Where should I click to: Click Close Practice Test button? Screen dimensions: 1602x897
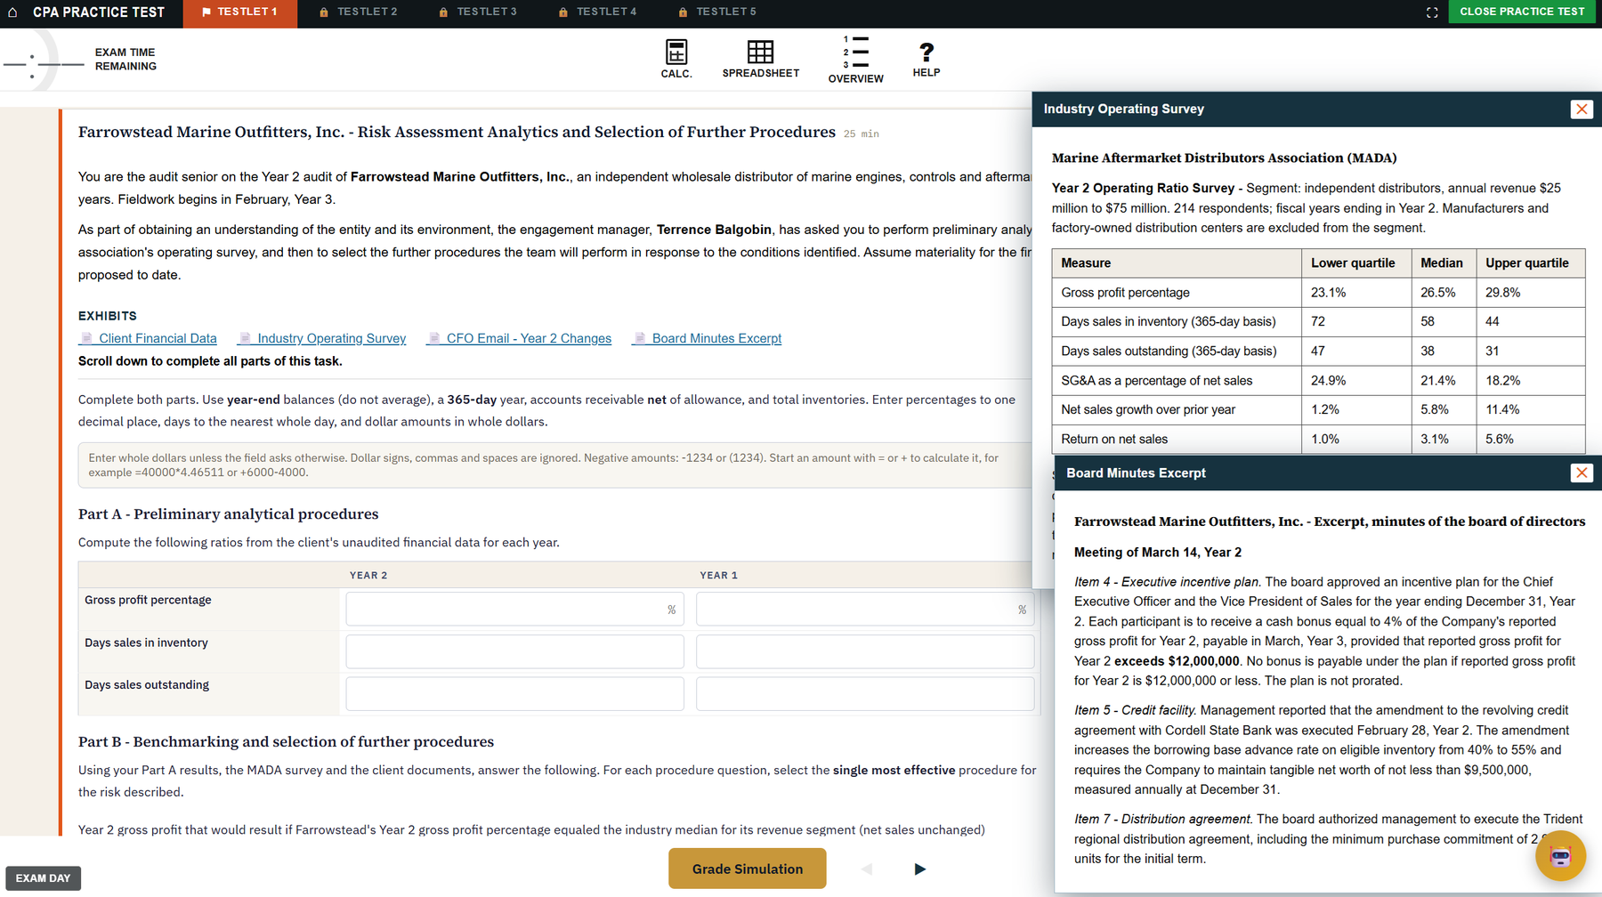click(1522, 12)
